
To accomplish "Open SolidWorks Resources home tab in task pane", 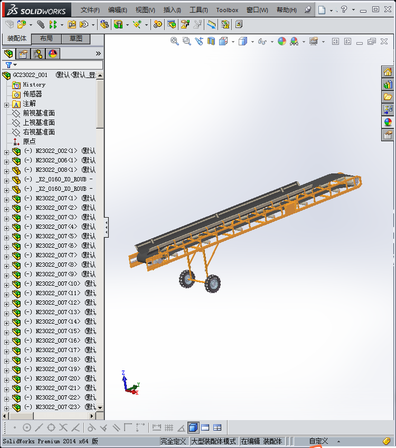I will (x=388, y=72).
